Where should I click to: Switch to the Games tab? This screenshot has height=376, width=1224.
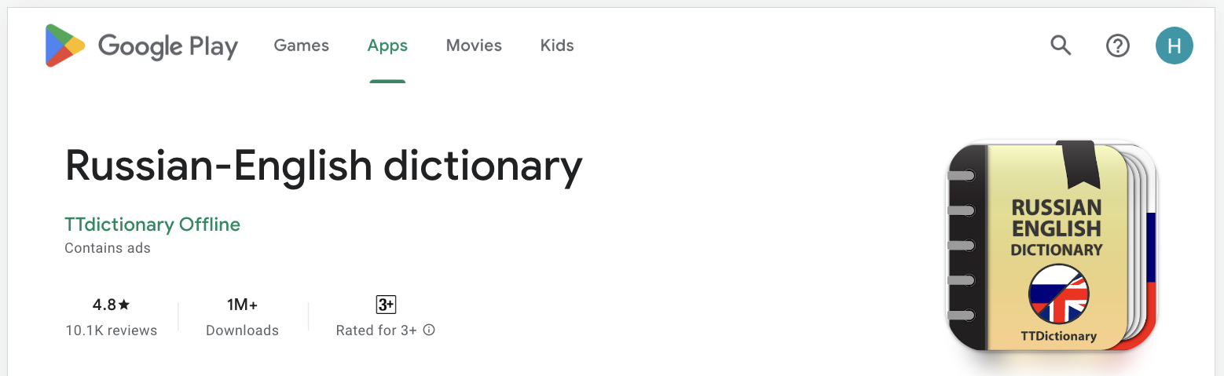tap(302, 46)
